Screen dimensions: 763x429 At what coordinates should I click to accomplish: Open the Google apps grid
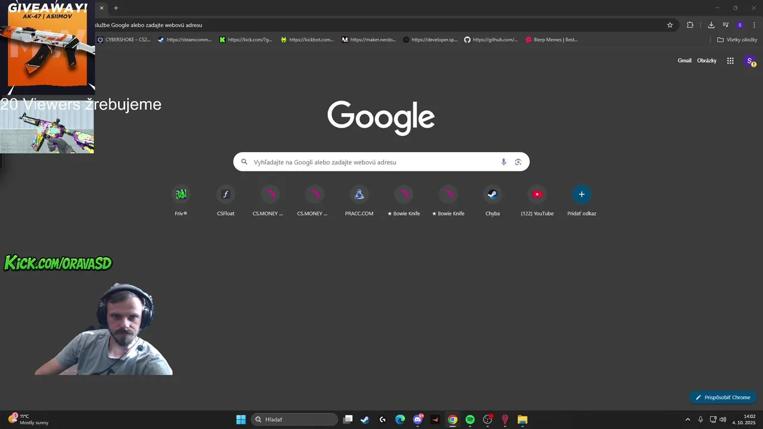[x=730, y=61]
